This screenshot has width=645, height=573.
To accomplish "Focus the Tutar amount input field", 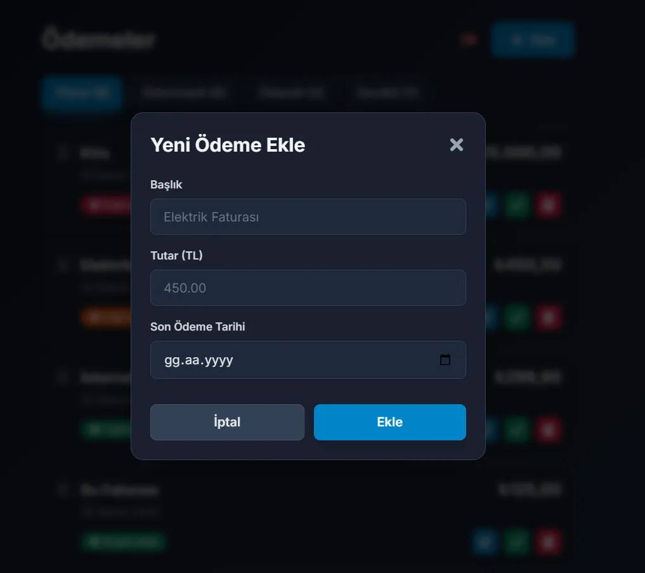I will pyautogui.click(x=308, y=287).
